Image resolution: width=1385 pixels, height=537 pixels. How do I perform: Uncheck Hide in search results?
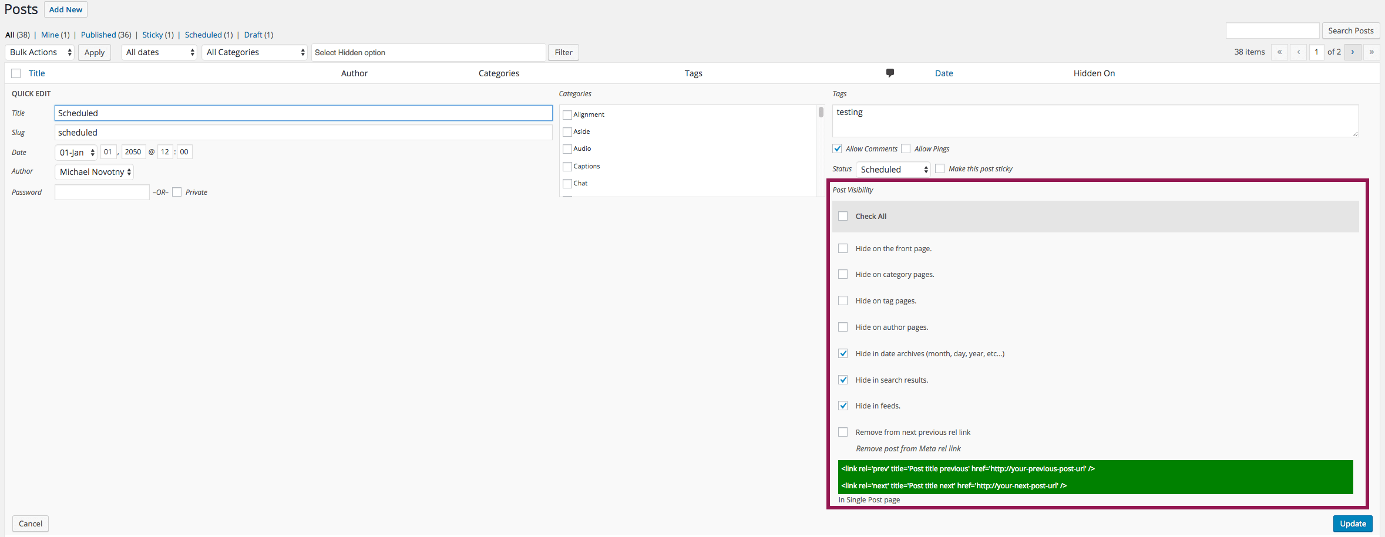tap(843, 380)
